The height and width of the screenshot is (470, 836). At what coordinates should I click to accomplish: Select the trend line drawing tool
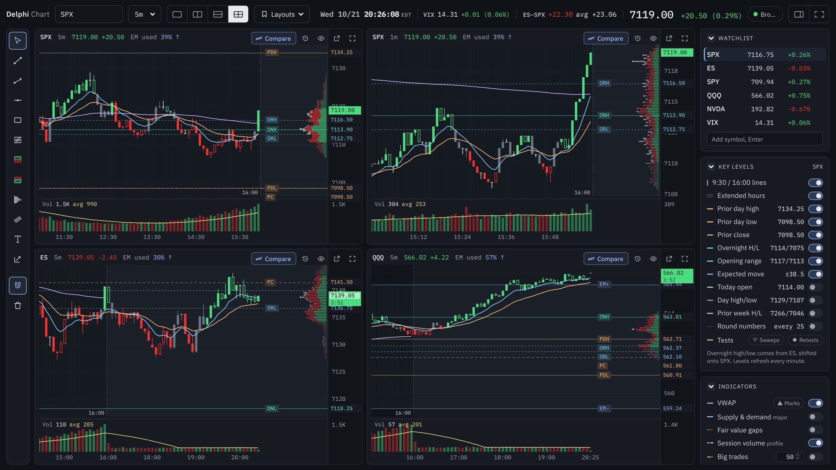point(18,61)
